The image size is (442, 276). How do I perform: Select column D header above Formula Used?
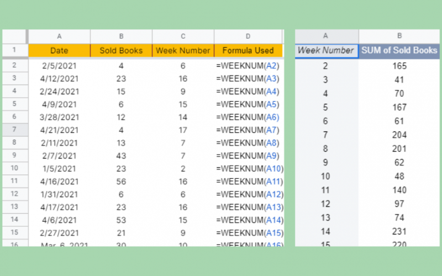coord(248,36)
